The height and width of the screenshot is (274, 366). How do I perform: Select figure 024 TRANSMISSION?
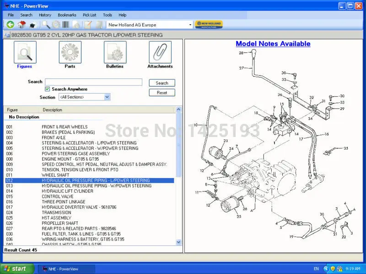coord(90,212)
